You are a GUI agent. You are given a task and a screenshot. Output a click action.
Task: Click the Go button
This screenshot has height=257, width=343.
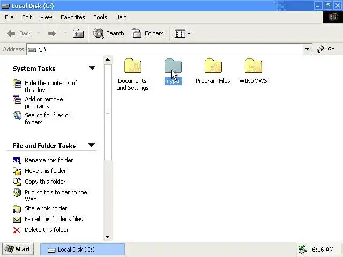coord(326,49)
